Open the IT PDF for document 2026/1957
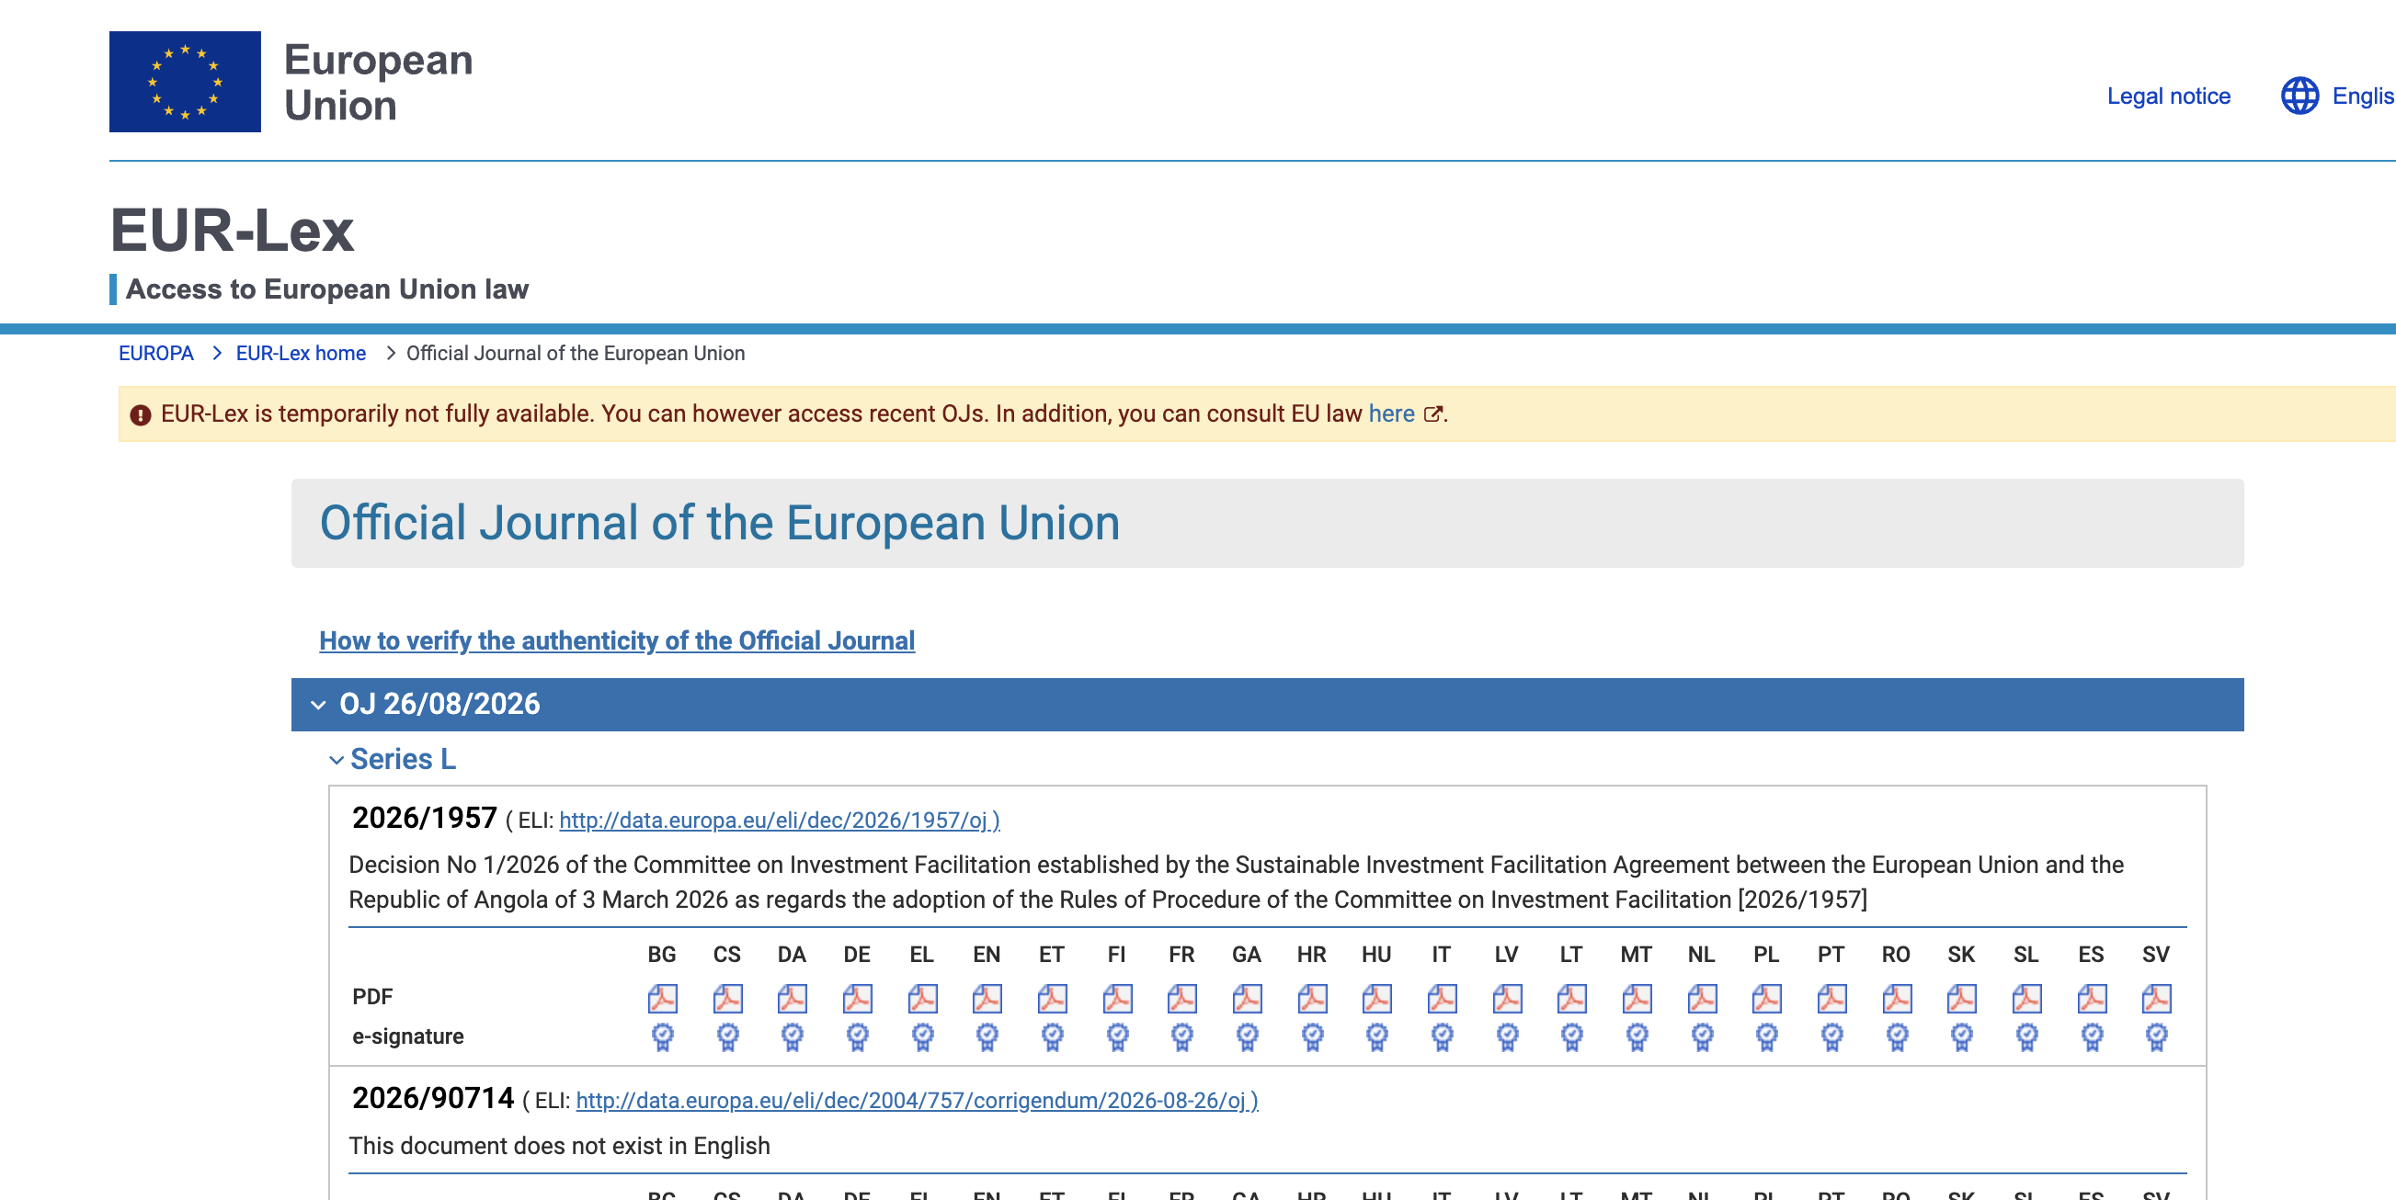2396x1200 pixels. [1442, 998]
